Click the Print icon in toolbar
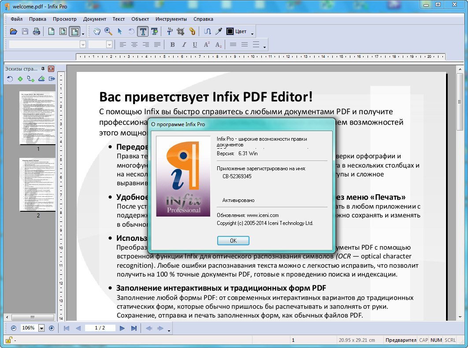 click(x=37, y=31)
